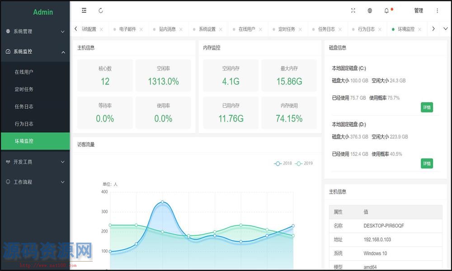Close the 在线用户 tab
This screenshot has height=271, width=452.
point(261,29)
